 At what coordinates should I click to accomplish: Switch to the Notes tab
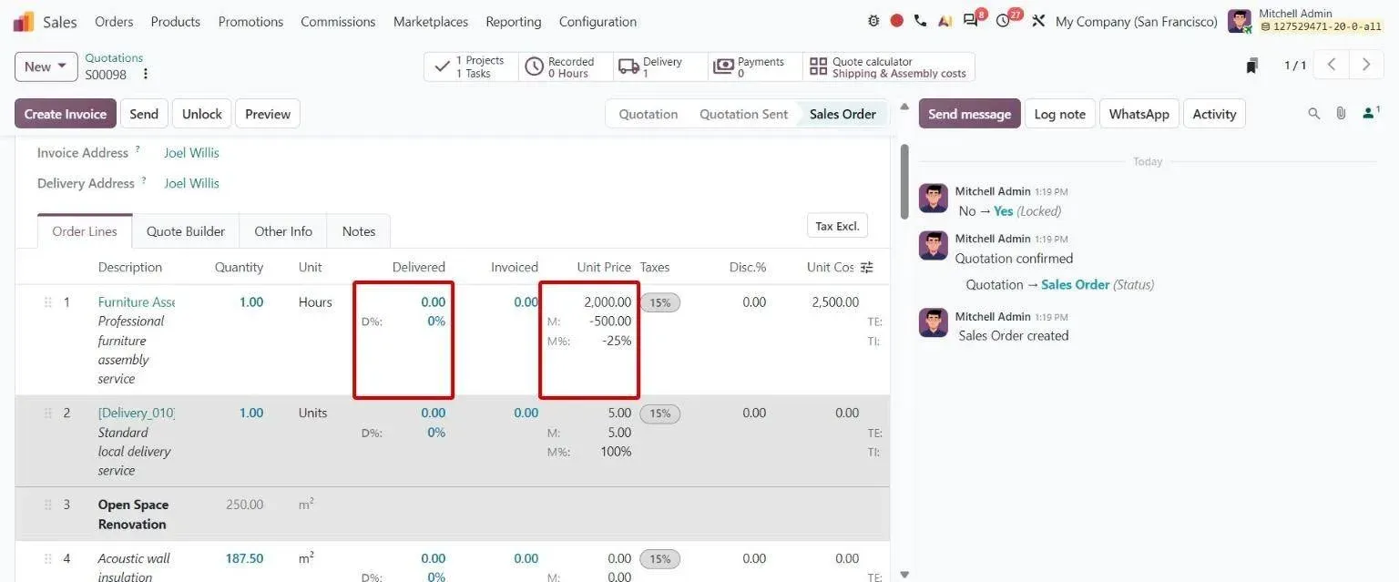[359, 231]
